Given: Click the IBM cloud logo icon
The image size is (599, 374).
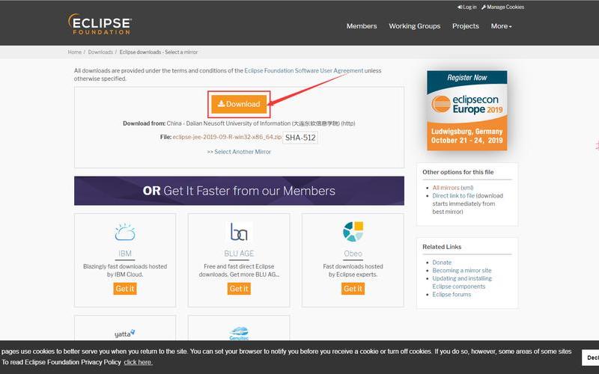Looking at the screenshot, I should pyautogui.click(x=125, y=232).
